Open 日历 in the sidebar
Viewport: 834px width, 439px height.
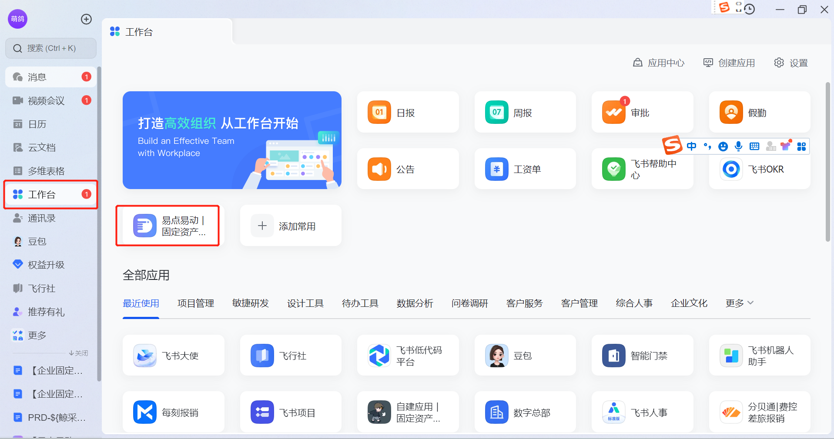(x=51, y=124)
